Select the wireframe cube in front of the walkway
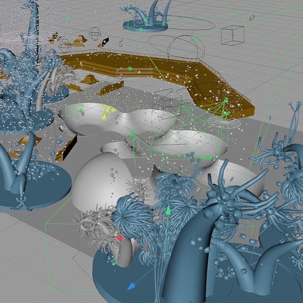The width and height of the screenshot is (303, 303). [x=168, y=103]
